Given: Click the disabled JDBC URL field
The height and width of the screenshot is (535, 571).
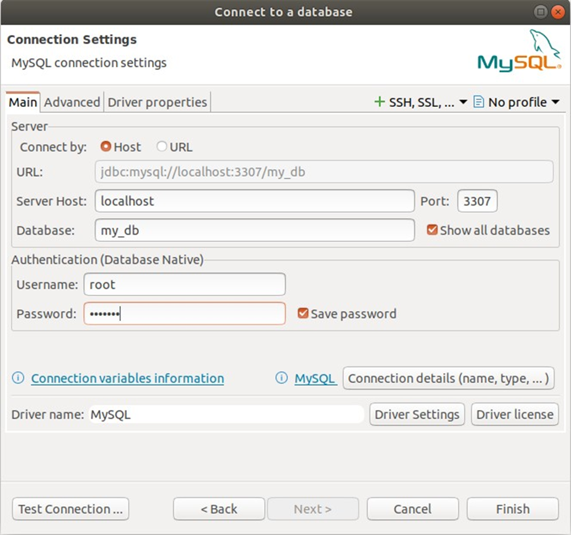Looking at the screenshot, I should click(324, 172).
